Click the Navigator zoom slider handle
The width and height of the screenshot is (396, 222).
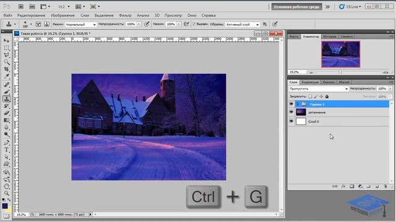click(x=340, y=72)
